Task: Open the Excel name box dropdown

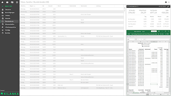Action: [x=134, y=39]
